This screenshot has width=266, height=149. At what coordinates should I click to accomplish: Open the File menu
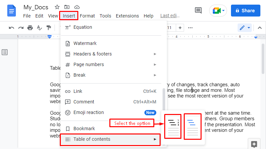coord(27,16)
